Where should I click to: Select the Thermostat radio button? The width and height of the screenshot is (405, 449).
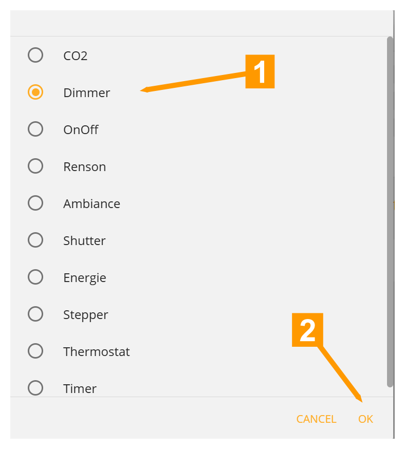coord(35,351)
